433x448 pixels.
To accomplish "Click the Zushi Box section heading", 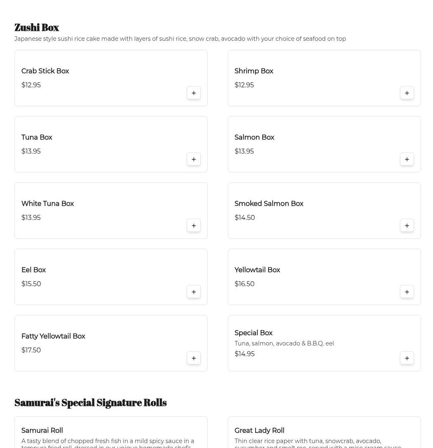I will (x=37, y=27).
